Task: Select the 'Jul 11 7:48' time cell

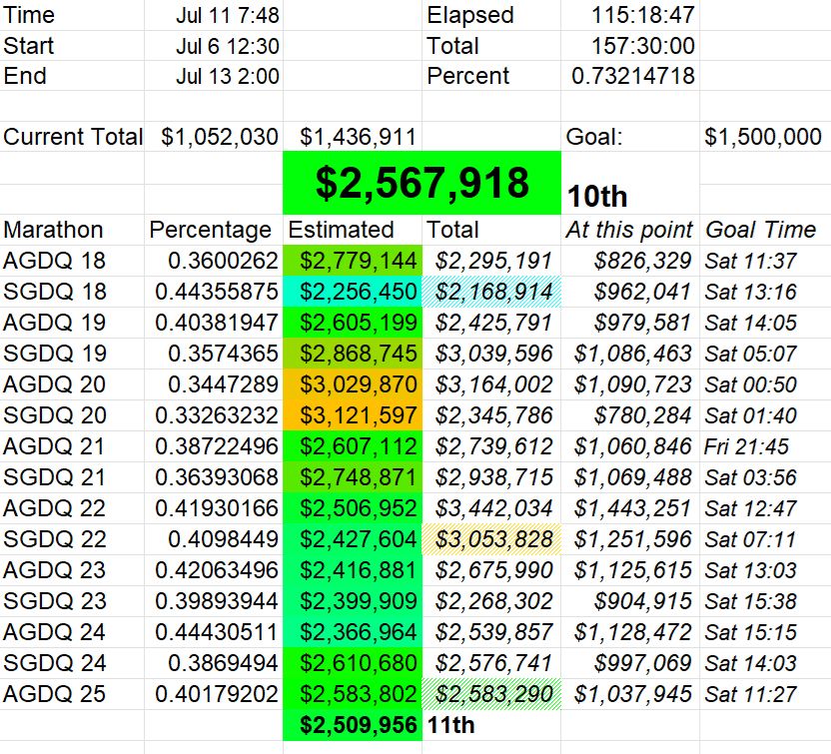Action: (214, 15)
